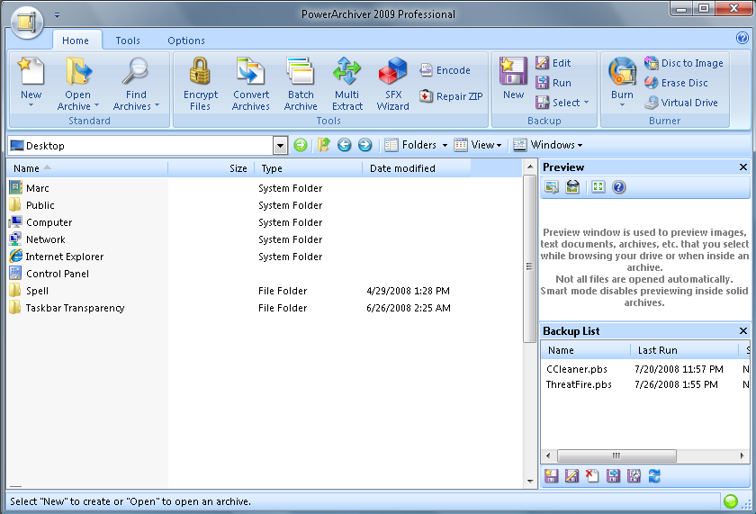The height and width of the screenshot is (514, 756).
Task: Click Disc to Image
Action: coord(684,63)
